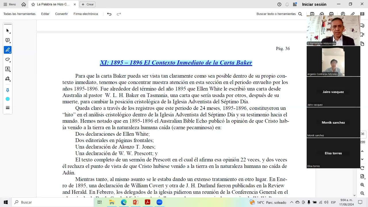Open the comments panel icon

coord(362,26)
